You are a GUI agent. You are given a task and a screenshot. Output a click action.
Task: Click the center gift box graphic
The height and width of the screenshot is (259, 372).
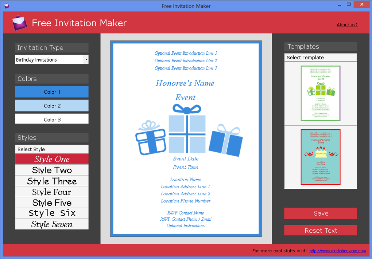click(x=187, y=129)
